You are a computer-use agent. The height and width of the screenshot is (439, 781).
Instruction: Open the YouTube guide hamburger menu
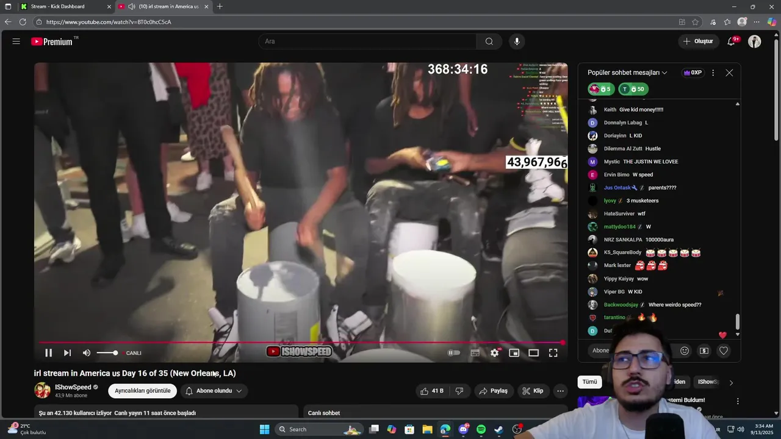tap(16, 41)
